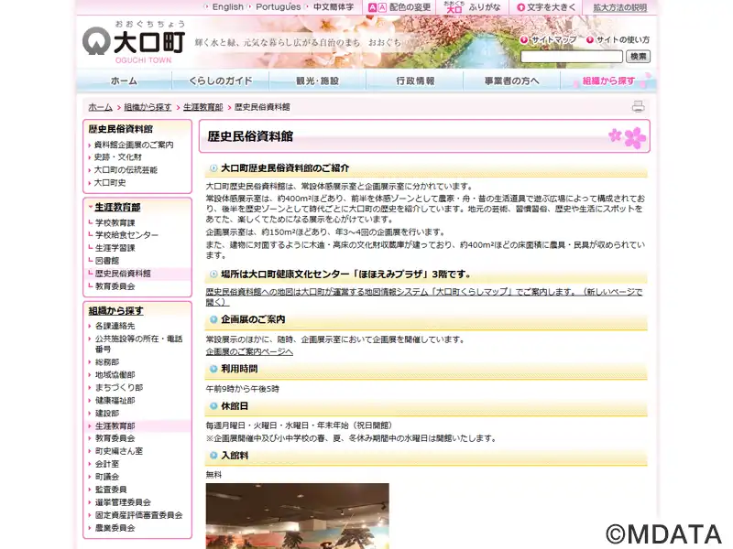The image size is (733, 549).
Task: Click the site search input field
Action: 572,57
